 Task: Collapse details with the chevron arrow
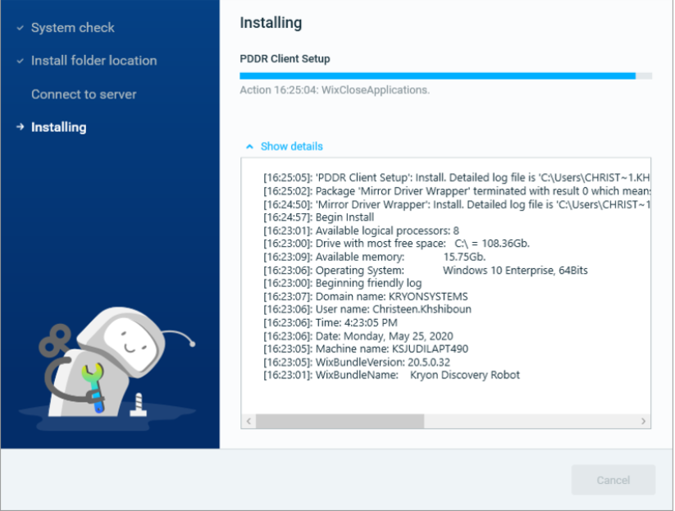[249, 147]
